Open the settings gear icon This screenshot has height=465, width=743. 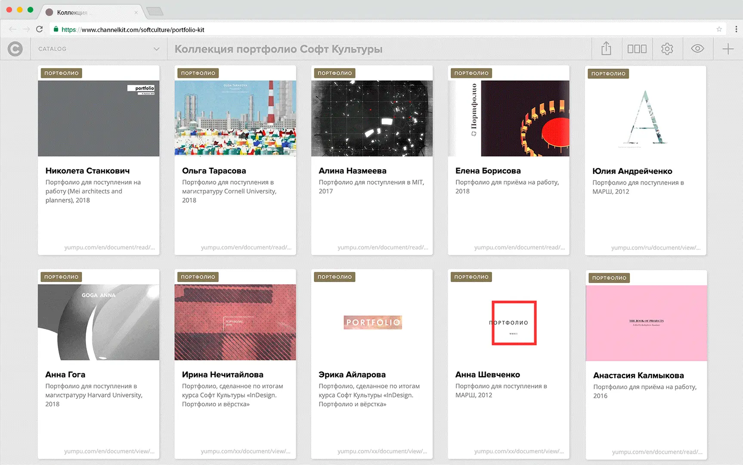click(667, 49)
